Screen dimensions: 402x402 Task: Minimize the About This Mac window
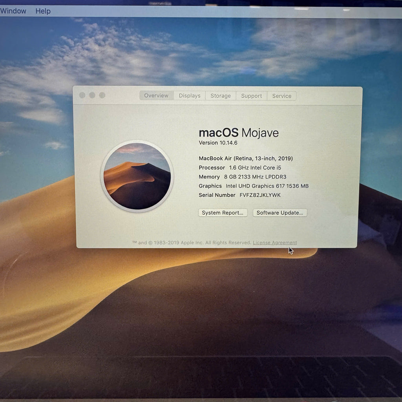point(92,95)
